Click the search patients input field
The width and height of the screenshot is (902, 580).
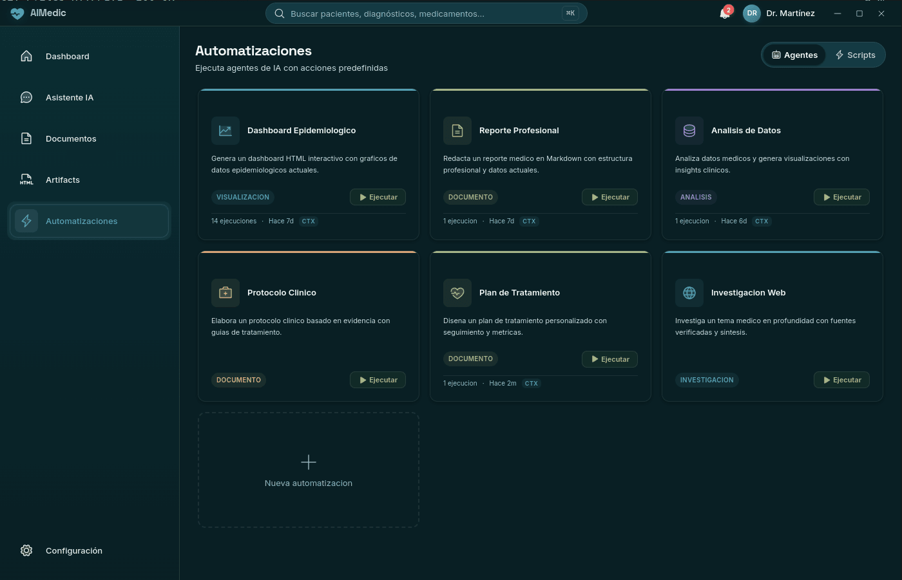(426, 13)
